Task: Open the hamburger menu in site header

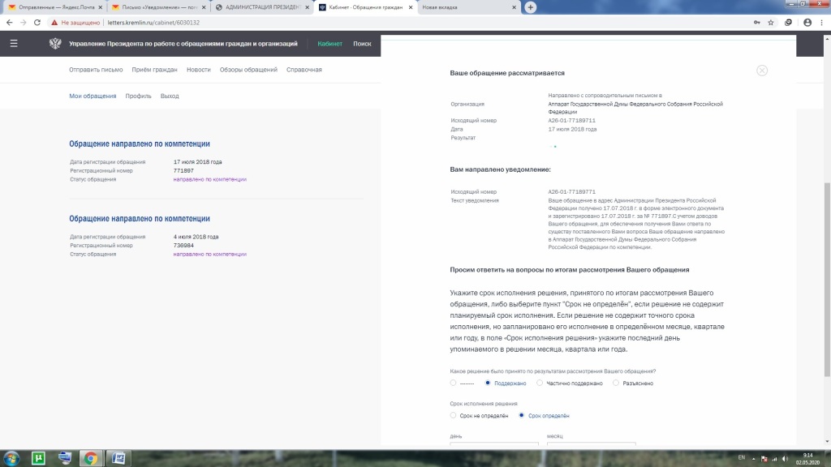Action: [x=13, y=44]
